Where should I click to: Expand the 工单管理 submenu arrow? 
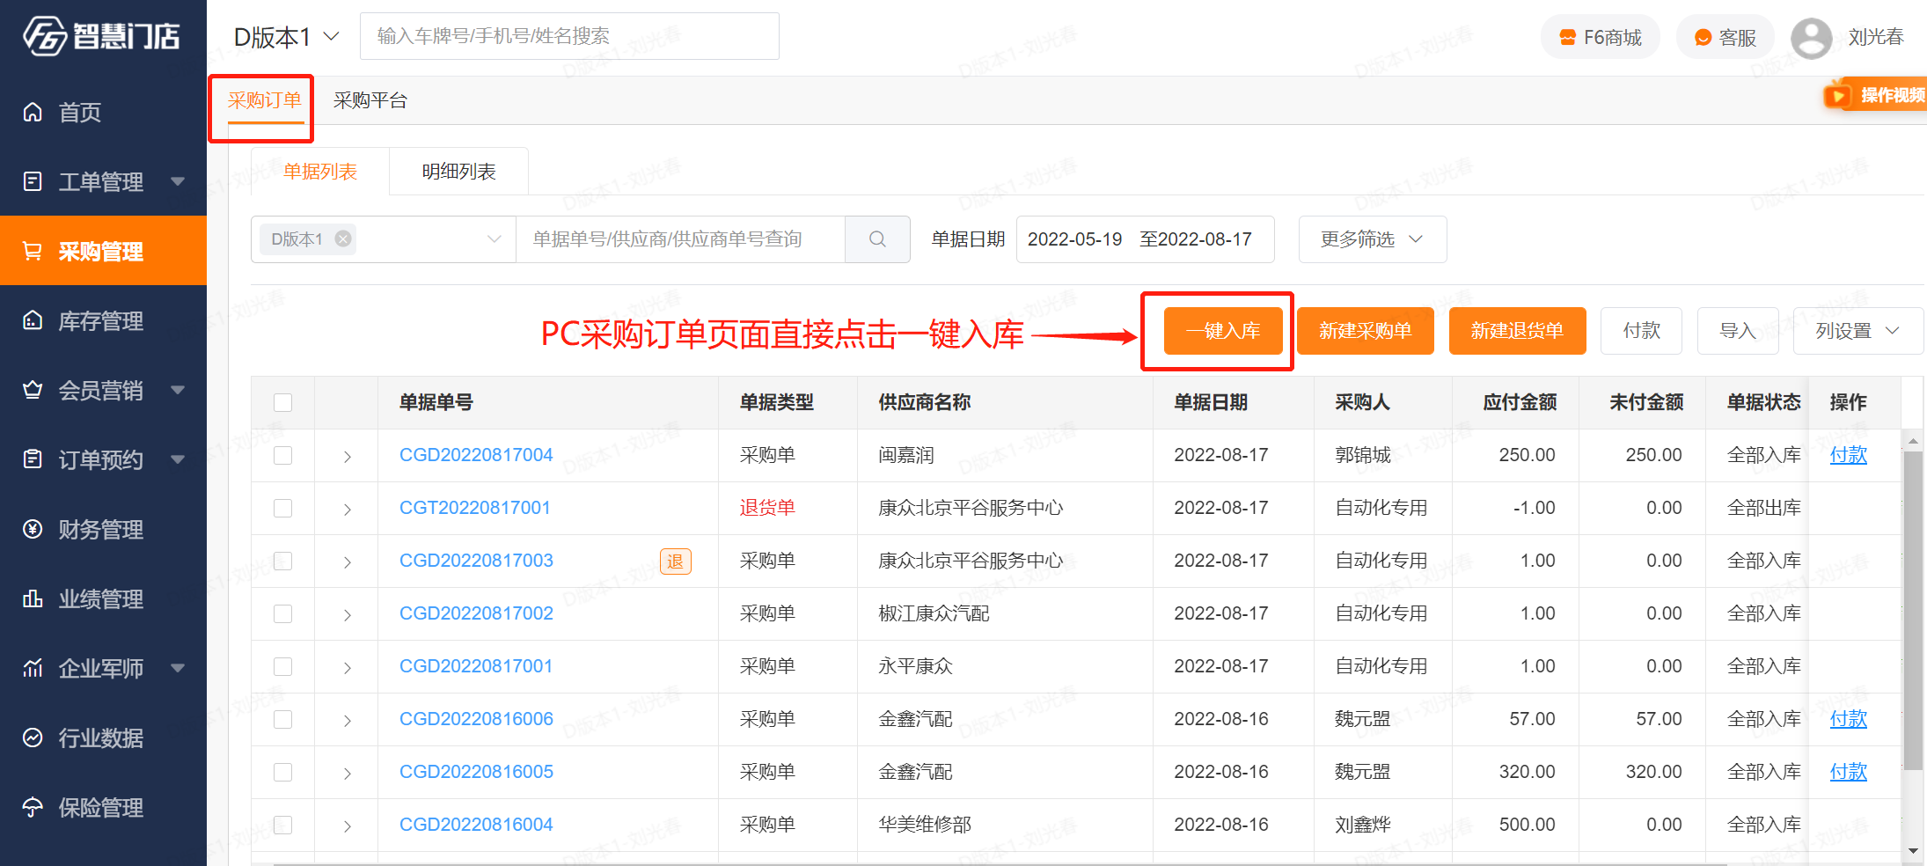click(x=178, y=181)
